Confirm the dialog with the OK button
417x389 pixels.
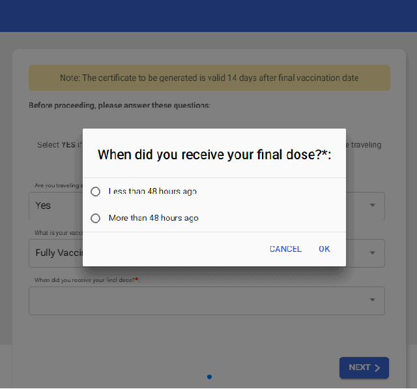[324, 249]
